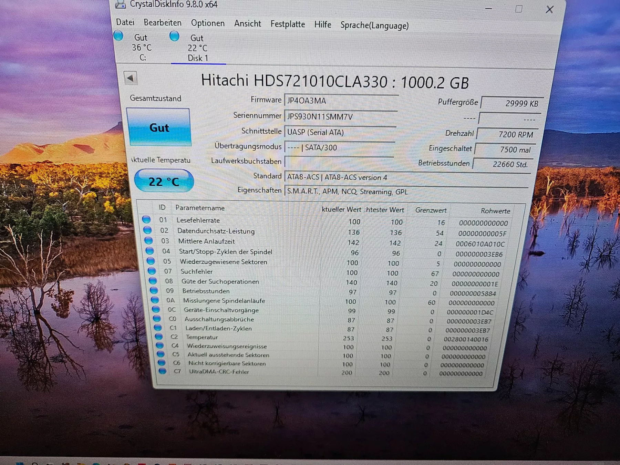This screenshot has width=620, height=465.
Task: Click the ID column header
Action: [162, 207]
